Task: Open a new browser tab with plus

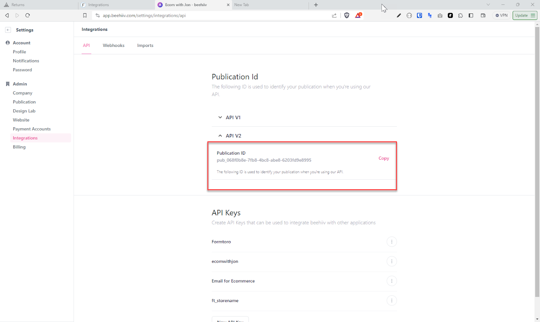Action: pyautogui.click(x=316, y=5)
